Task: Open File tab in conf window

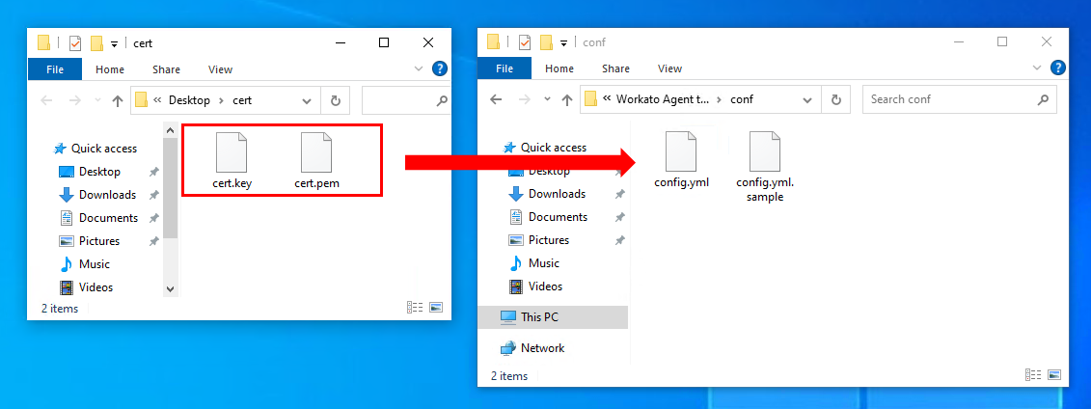Action: 505,68
